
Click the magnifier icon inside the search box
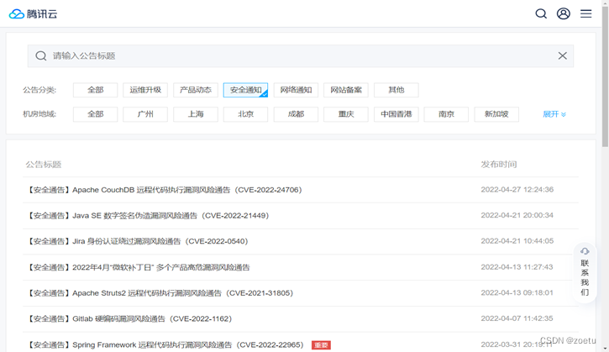point(41,56)
